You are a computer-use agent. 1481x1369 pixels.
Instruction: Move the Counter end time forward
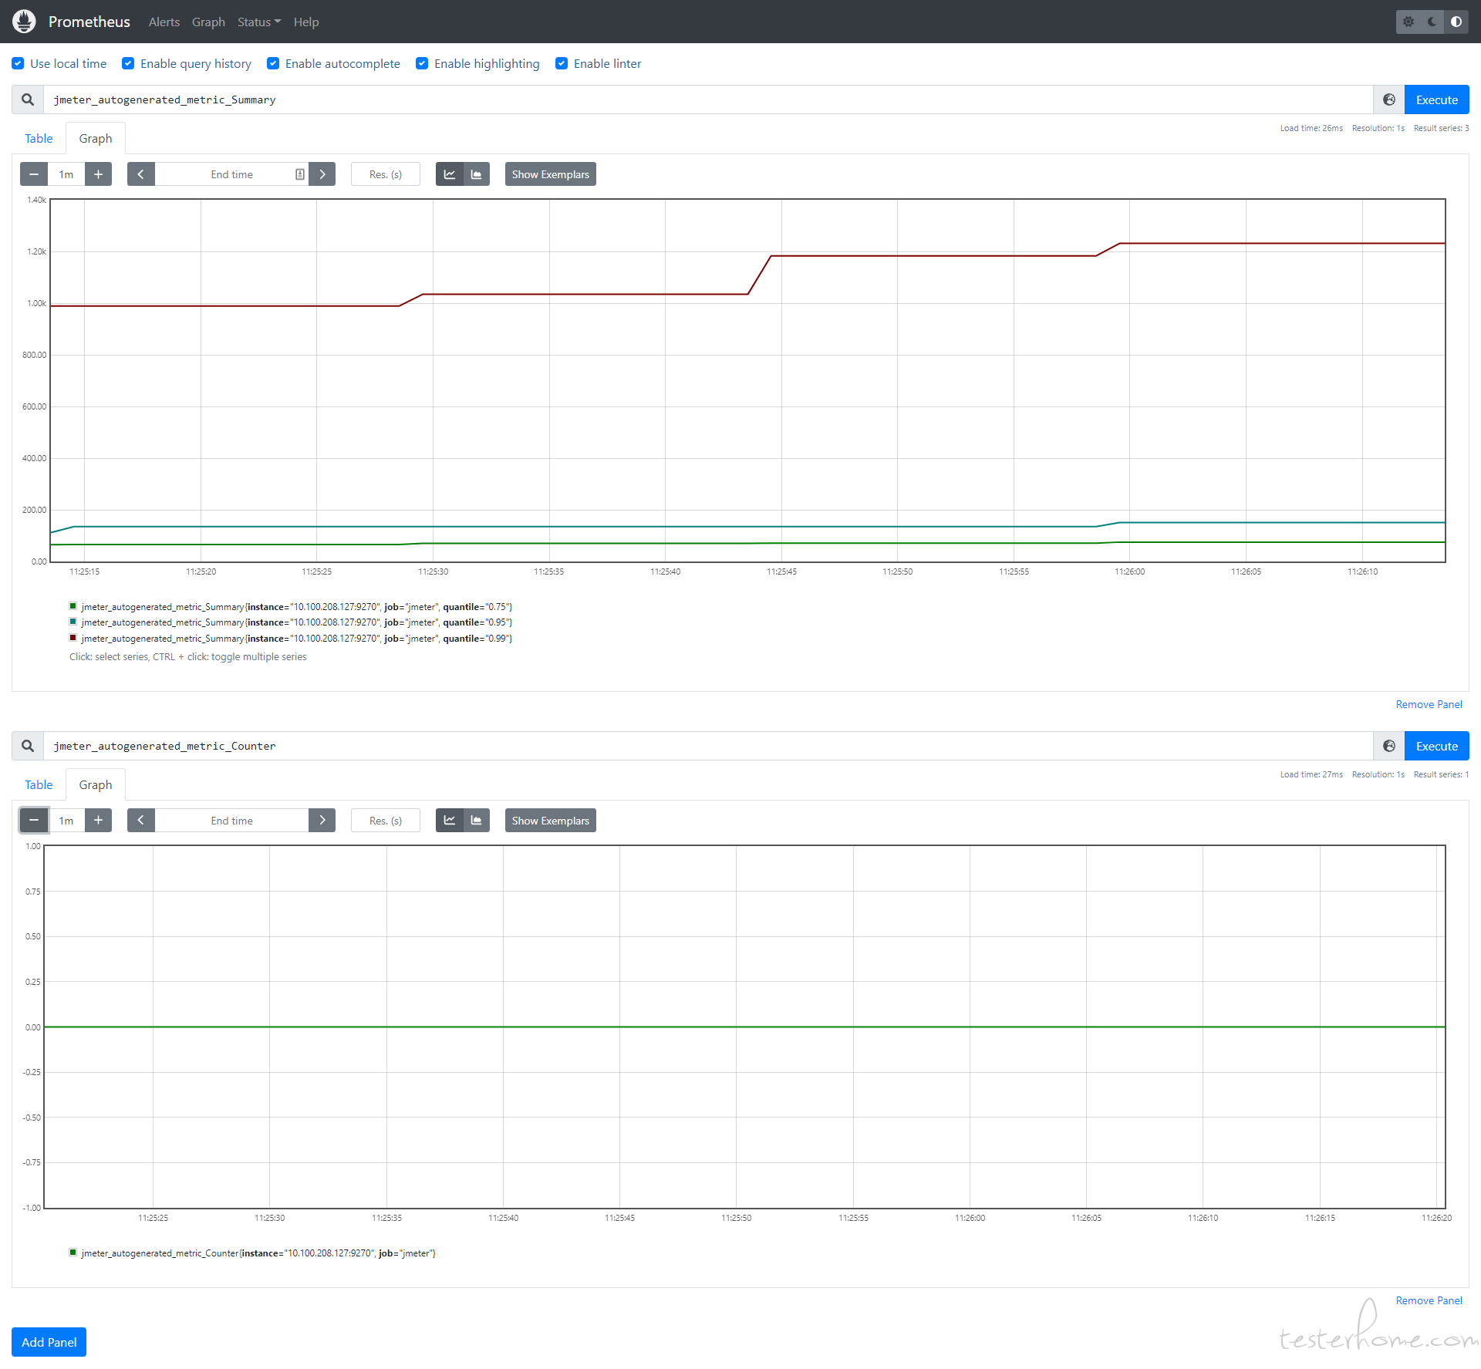pos(322,821)
